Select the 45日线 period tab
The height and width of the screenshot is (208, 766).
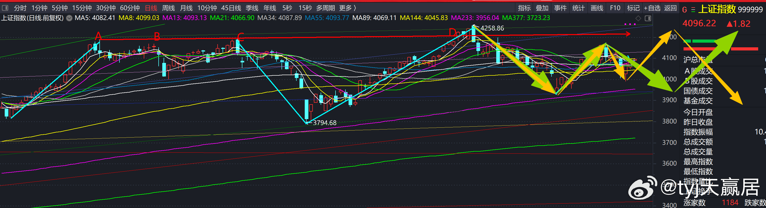click(231, 8)
